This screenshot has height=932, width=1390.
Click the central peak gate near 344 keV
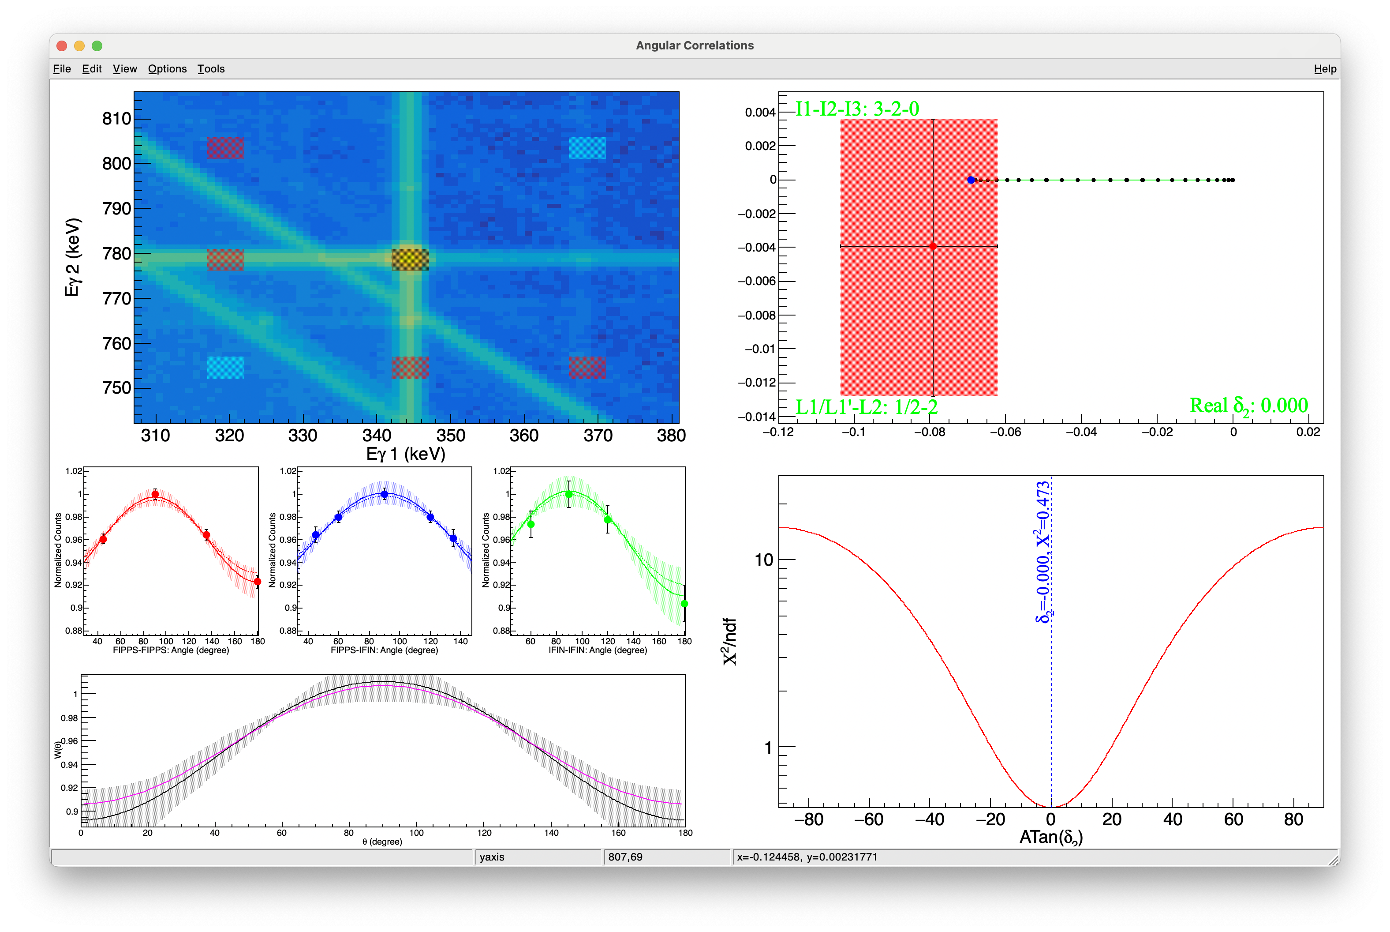(x=409, y=259)
